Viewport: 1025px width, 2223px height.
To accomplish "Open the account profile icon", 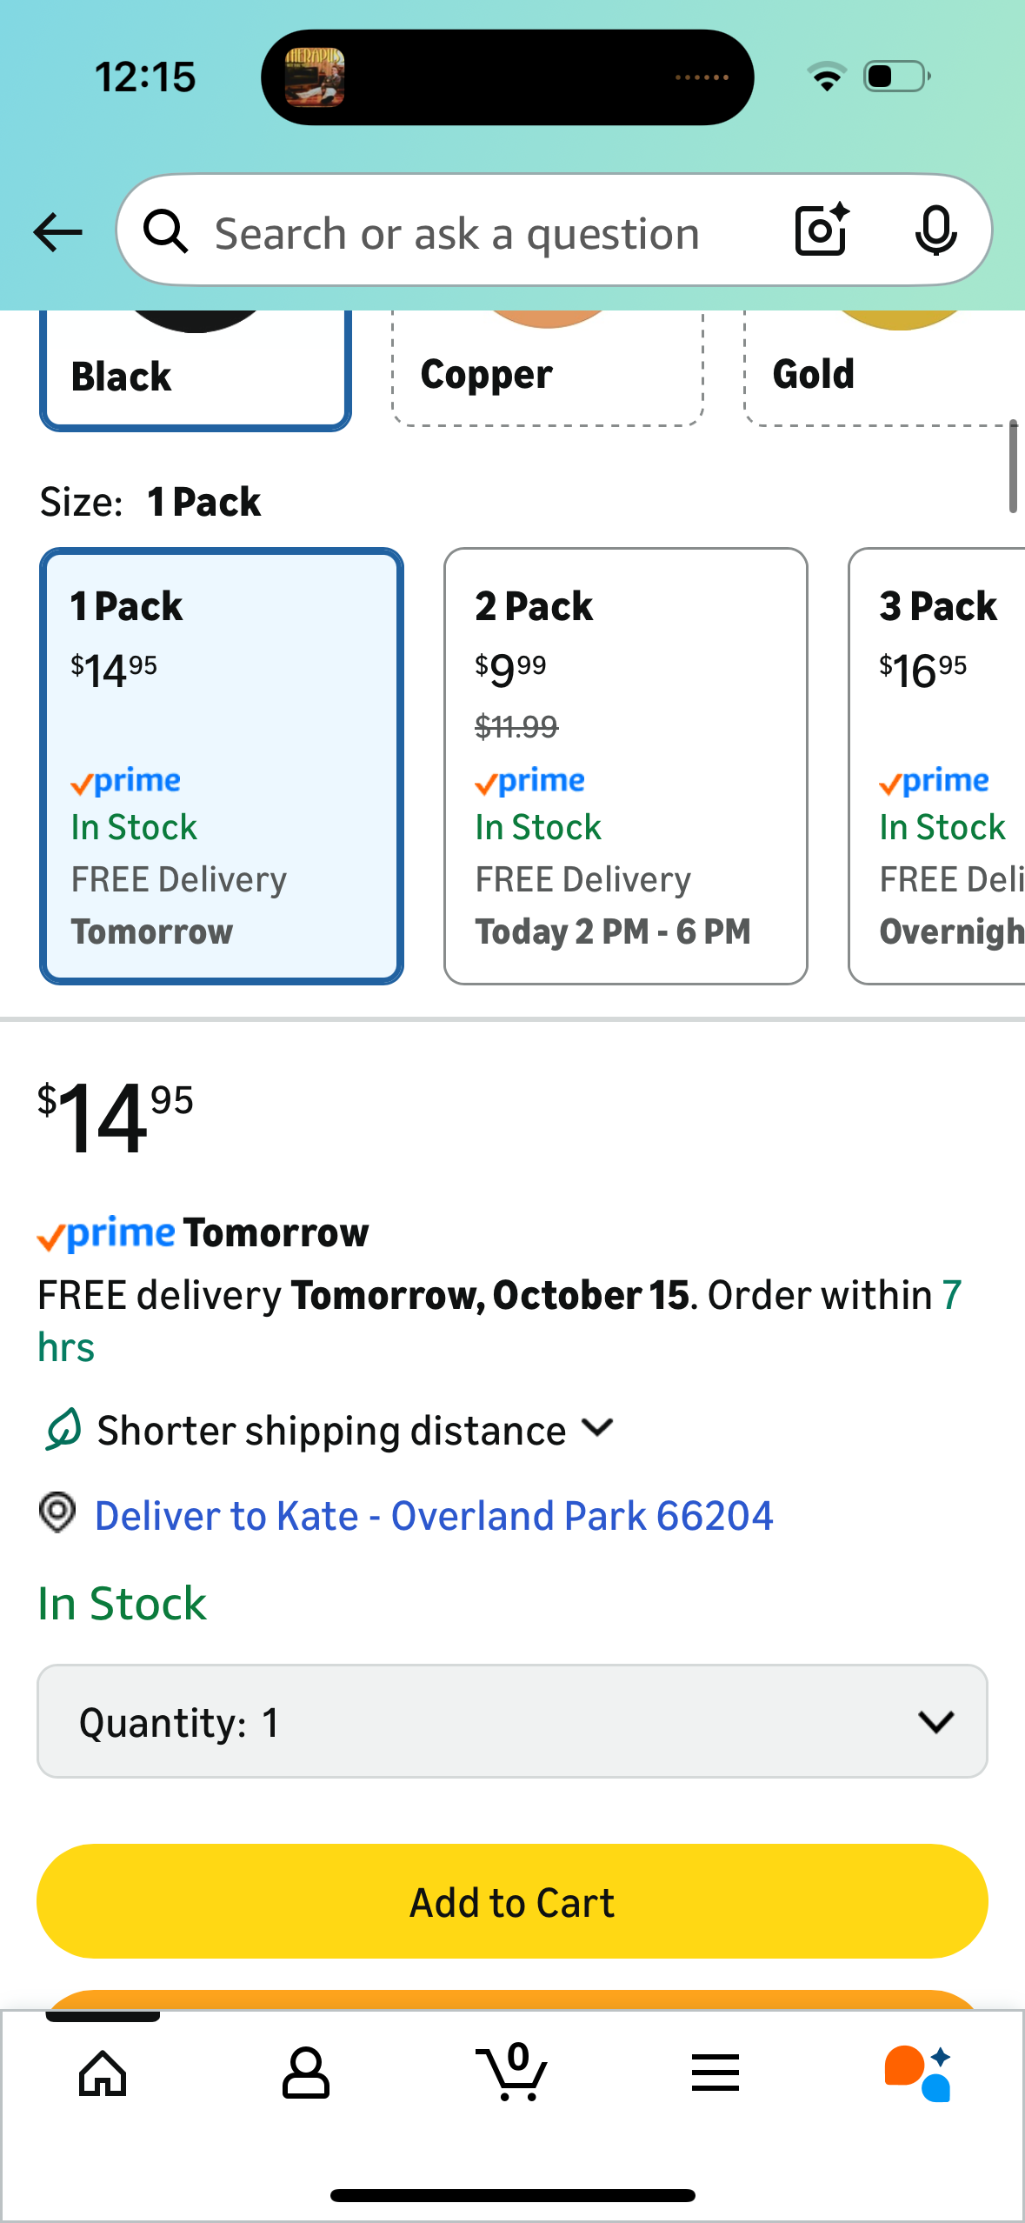I will (x=306, y=2073).
